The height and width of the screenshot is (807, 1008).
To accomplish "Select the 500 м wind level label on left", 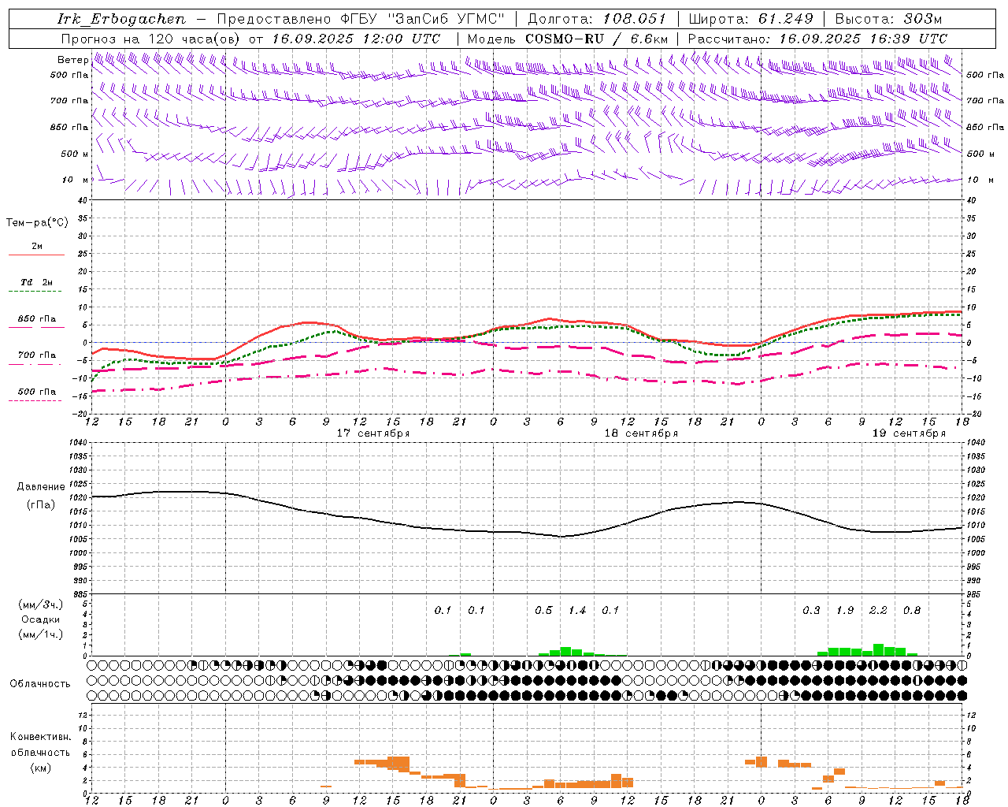I will 75,154.
